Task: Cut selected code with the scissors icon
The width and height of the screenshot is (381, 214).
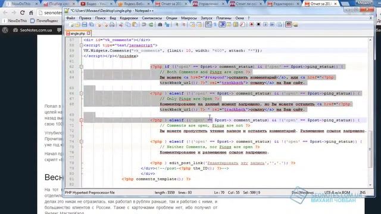Action: point(121,25)
